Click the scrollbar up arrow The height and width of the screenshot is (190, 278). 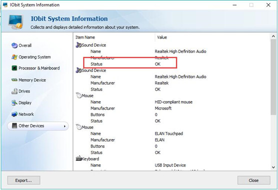click(273, 36)
